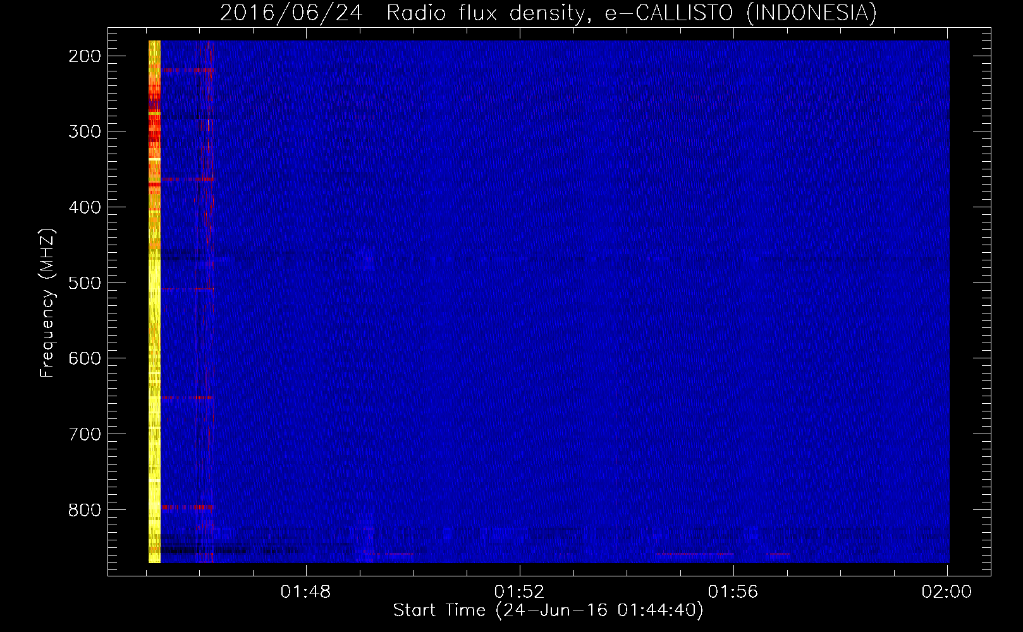1023x632 pixels.
Task: Click the plot title '2016/06/24 Radio flux density'
Action: point(548,13)
